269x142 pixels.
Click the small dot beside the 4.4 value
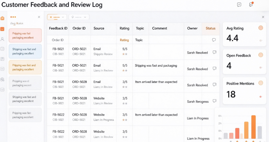coord(261,40)
